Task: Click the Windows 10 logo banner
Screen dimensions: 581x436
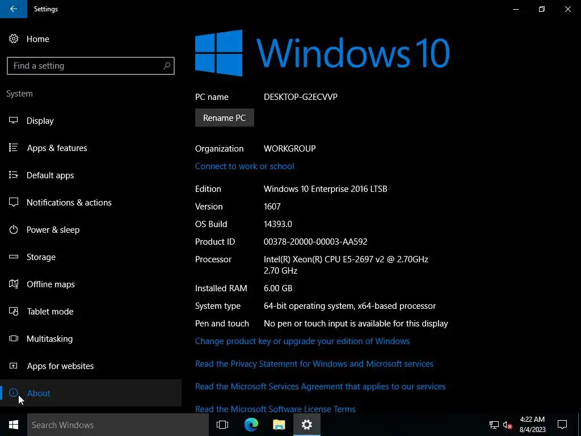Action: tap(322, 53)
